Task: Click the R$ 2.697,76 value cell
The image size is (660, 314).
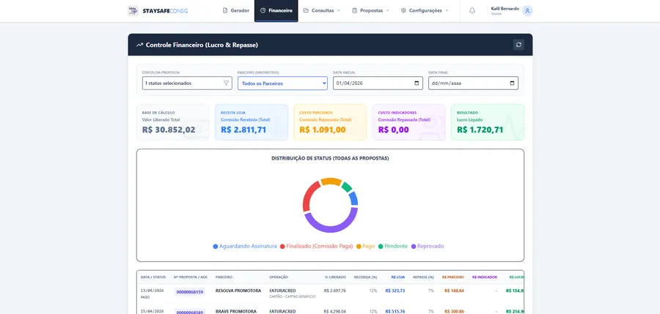Action: click(335, 291)
